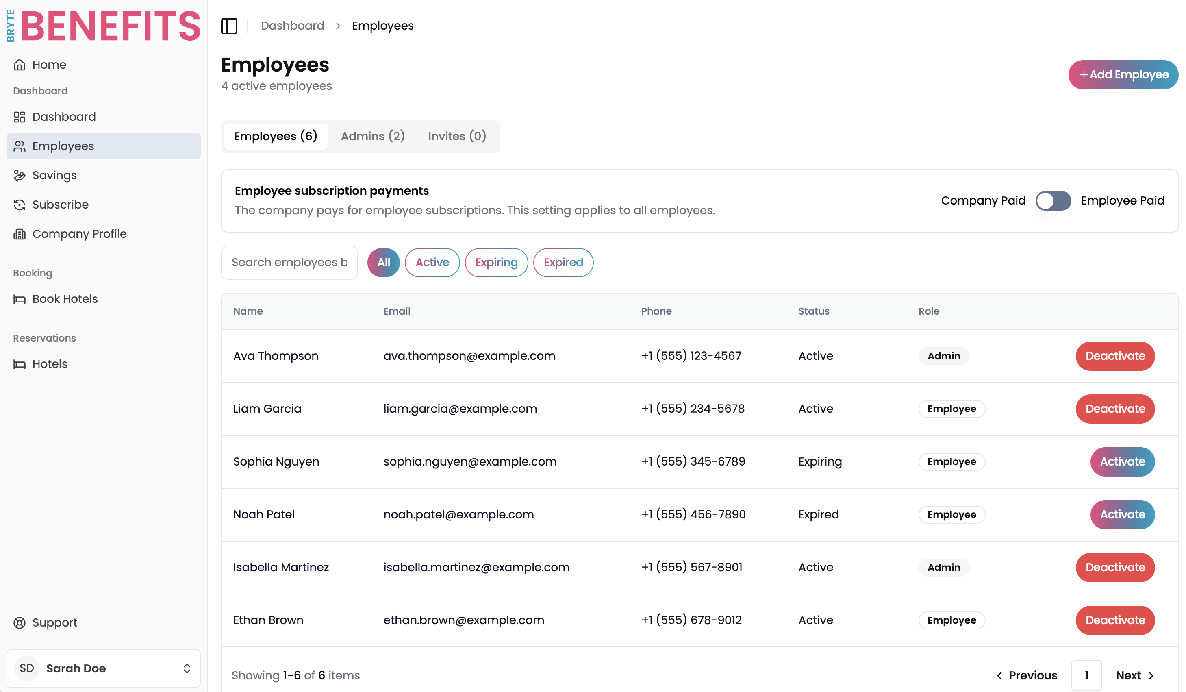Deactivate Ethan Brown
This screenshot has height=692, width=1186.
(1115, 620)
